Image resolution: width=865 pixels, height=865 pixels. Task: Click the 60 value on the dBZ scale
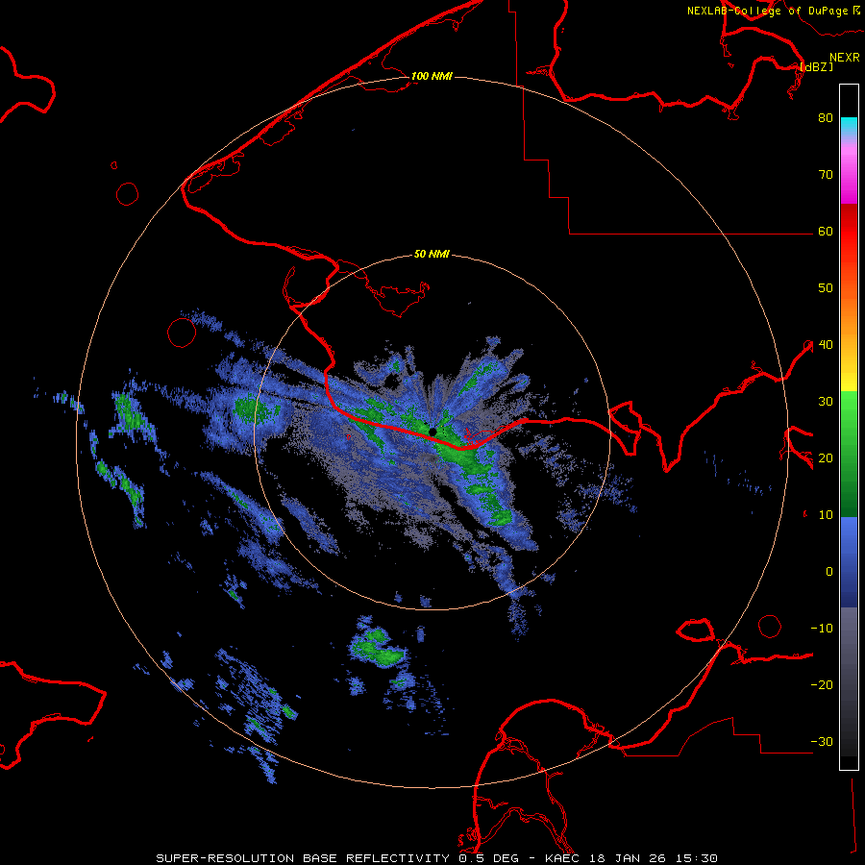[826, 232]
